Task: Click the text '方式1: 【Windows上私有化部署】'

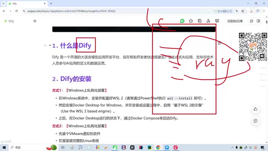Action: pos(80,91)
